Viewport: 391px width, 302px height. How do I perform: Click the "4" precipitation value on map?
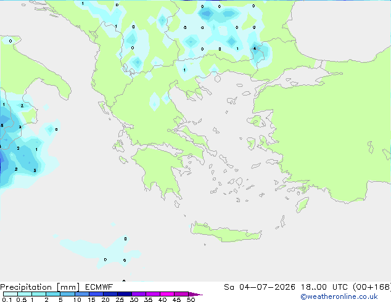point(254,48)
